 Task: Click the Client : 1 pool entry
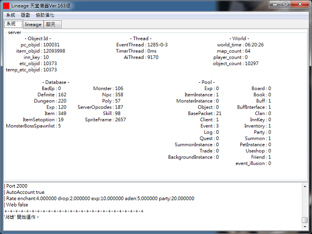click(x=209, y=120)
